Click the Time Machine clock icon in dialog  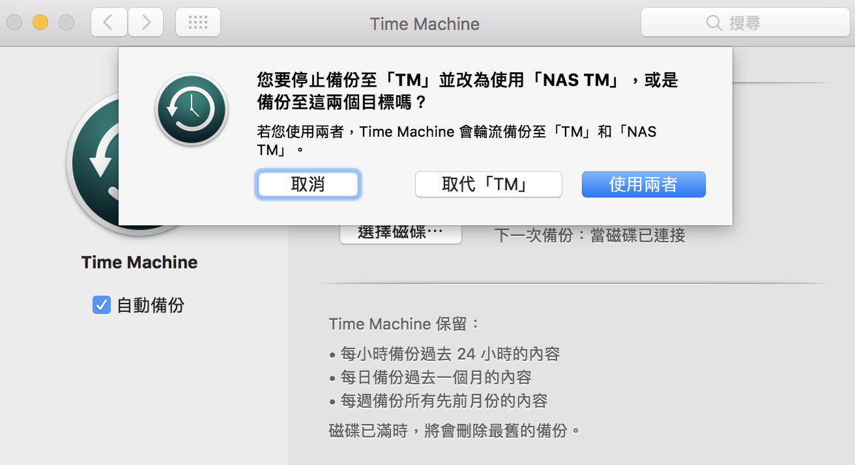(191, 109)
